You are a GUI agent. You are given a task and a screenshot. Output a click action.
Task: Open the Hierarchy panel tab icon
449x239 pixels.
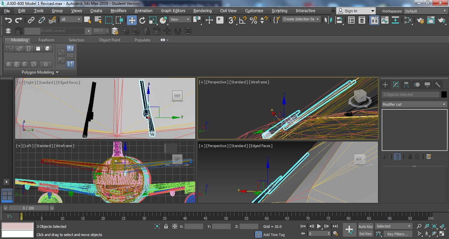(406, 85)
